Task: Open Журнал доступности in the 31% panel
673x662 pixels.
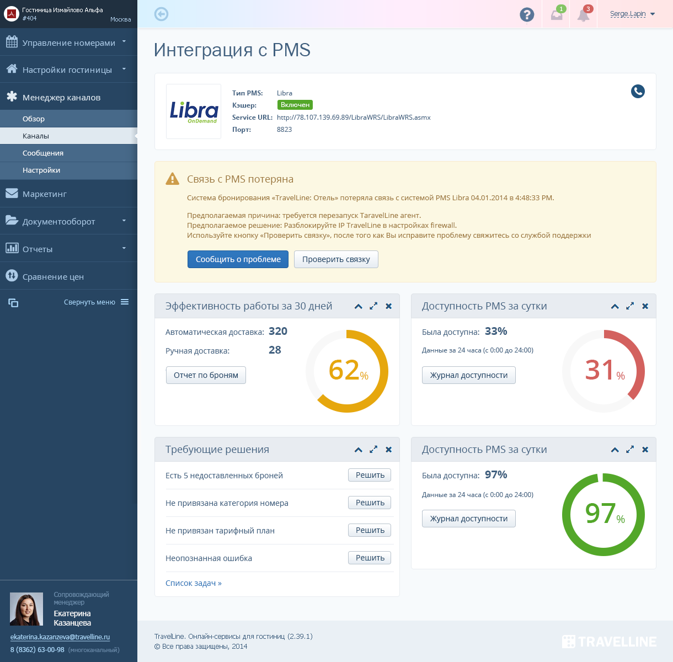Action: coord(469,375)
